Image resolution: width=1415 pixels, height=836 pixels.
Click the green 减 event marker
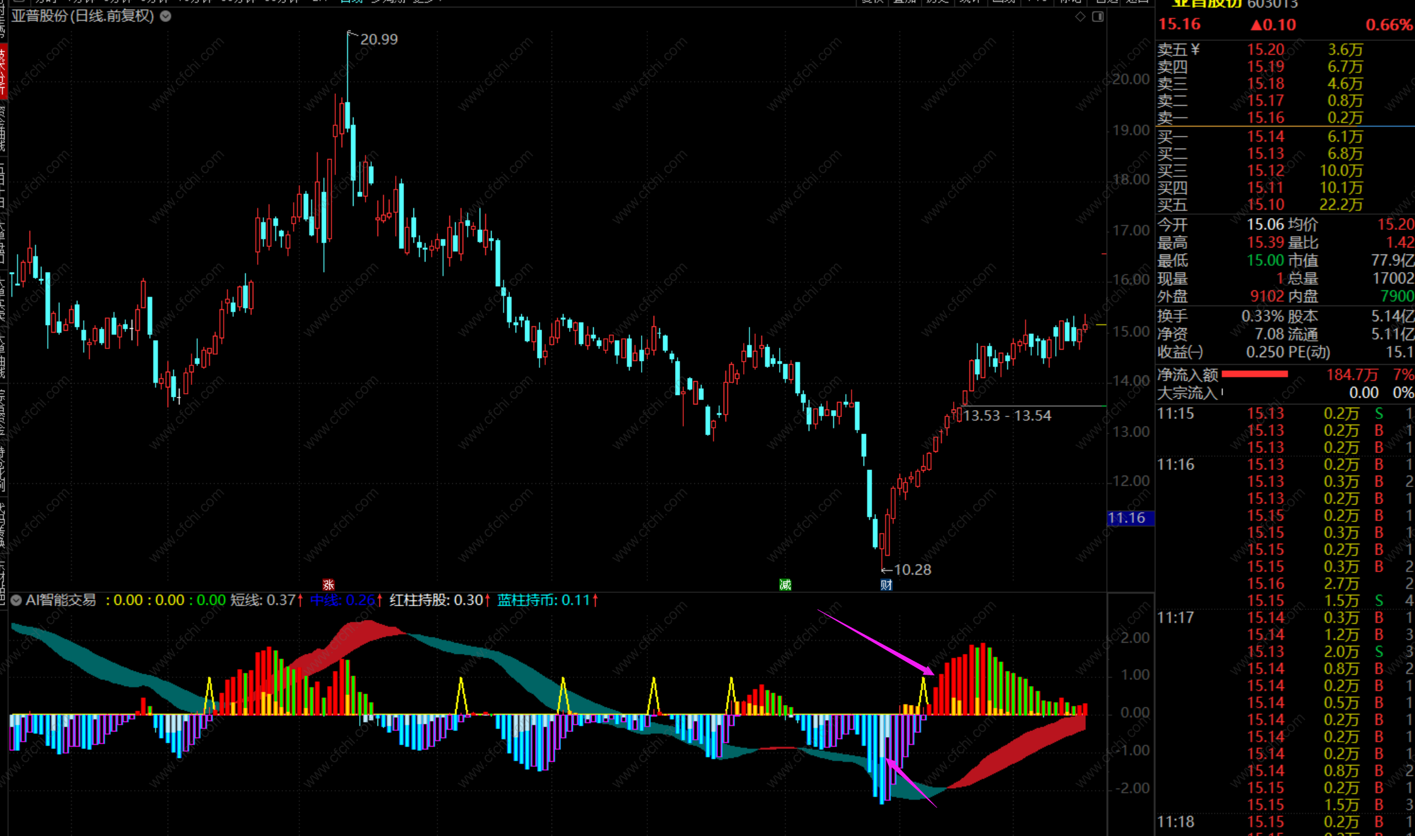coord(785,585)
